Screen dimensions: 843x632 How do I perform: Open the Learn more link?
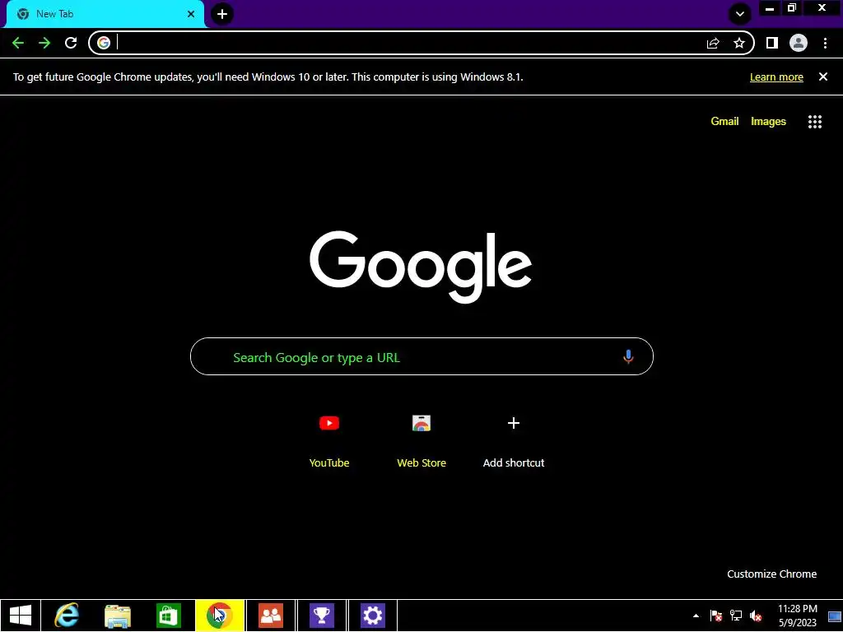pyautogui.click(x=776, y=77)
